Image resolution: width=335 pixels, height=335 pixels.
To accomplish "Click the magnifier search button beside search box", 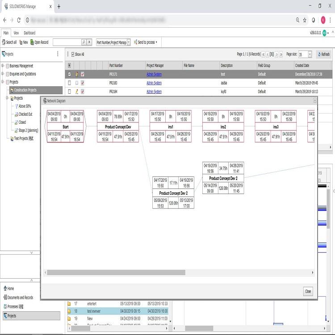I will point(84,42).
